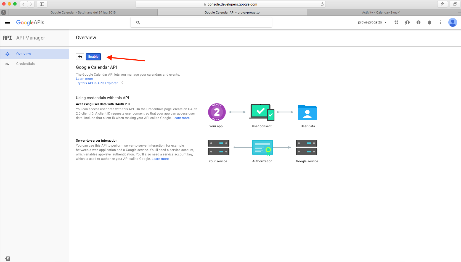461x262 pixels.
Task: Click the external link icon beside APIs Explorer
Action: pos(121,83)
